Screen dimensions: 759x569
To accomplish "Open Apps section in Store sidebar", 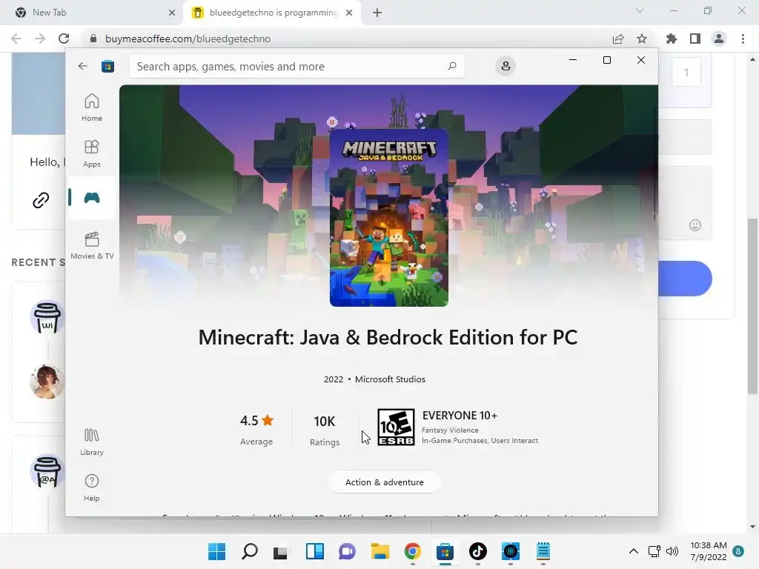I will [91, 153].
